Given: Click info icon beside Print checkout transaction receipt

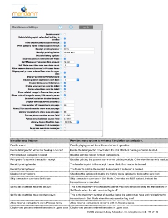Looking at the screenshot, I should point(61,43).
